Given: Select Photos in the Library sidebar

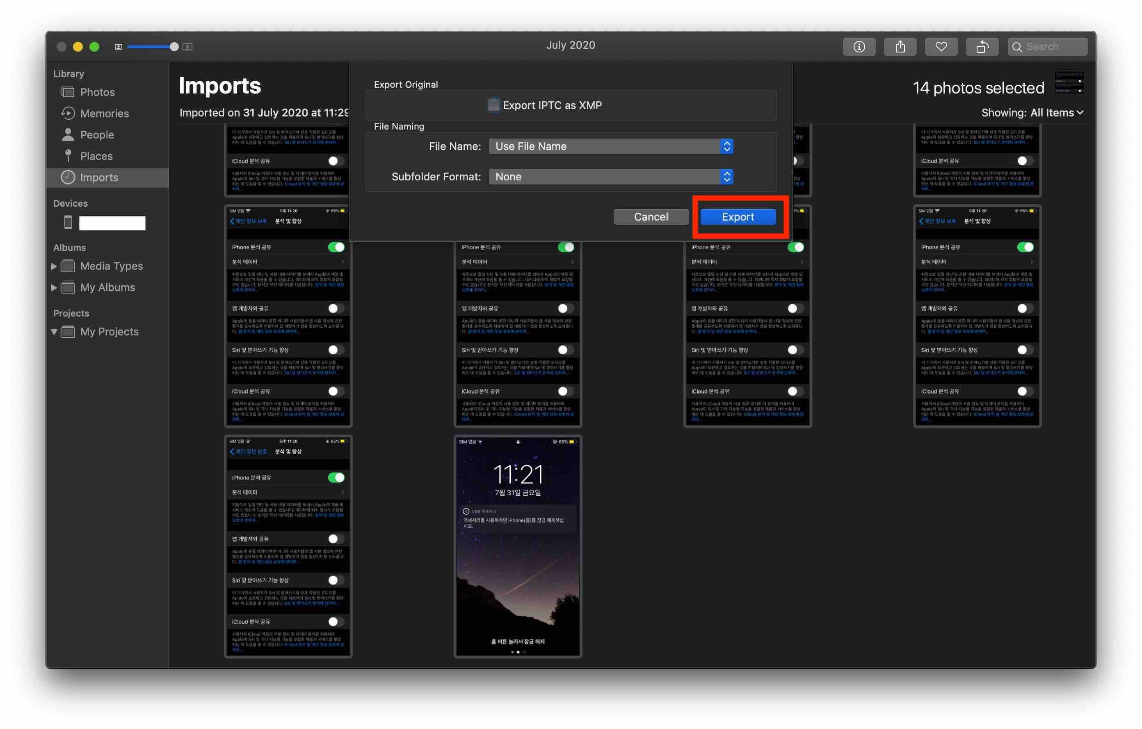Looking at the screenshot, I should click(97, 92).
